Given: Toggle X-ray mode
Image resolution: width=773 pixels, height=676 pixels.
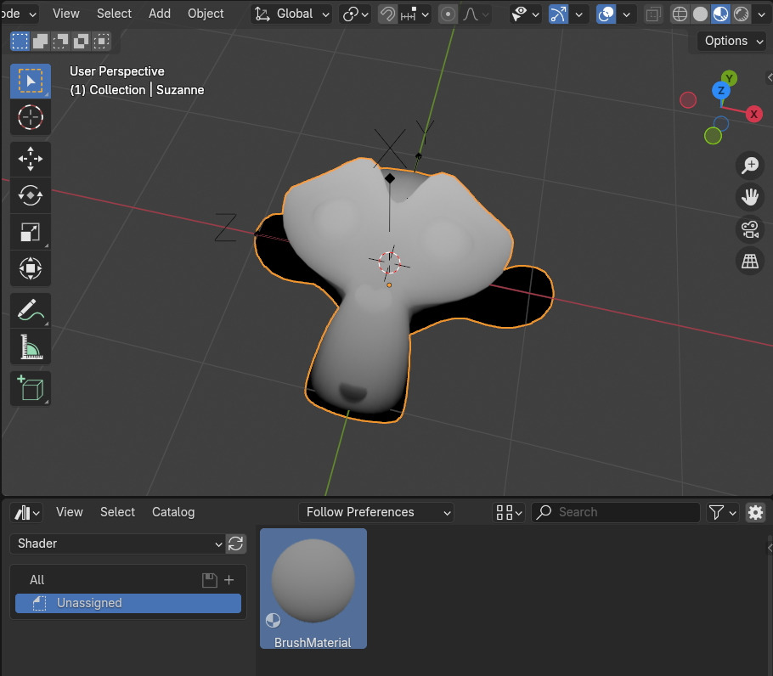Looking at the screenshot, I should [x=653, y=14].
